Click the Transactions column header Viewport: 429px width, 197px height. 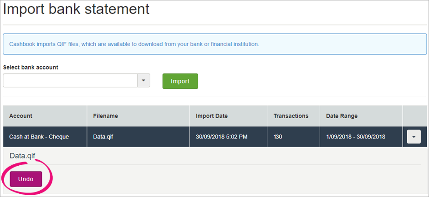point(291,116)
